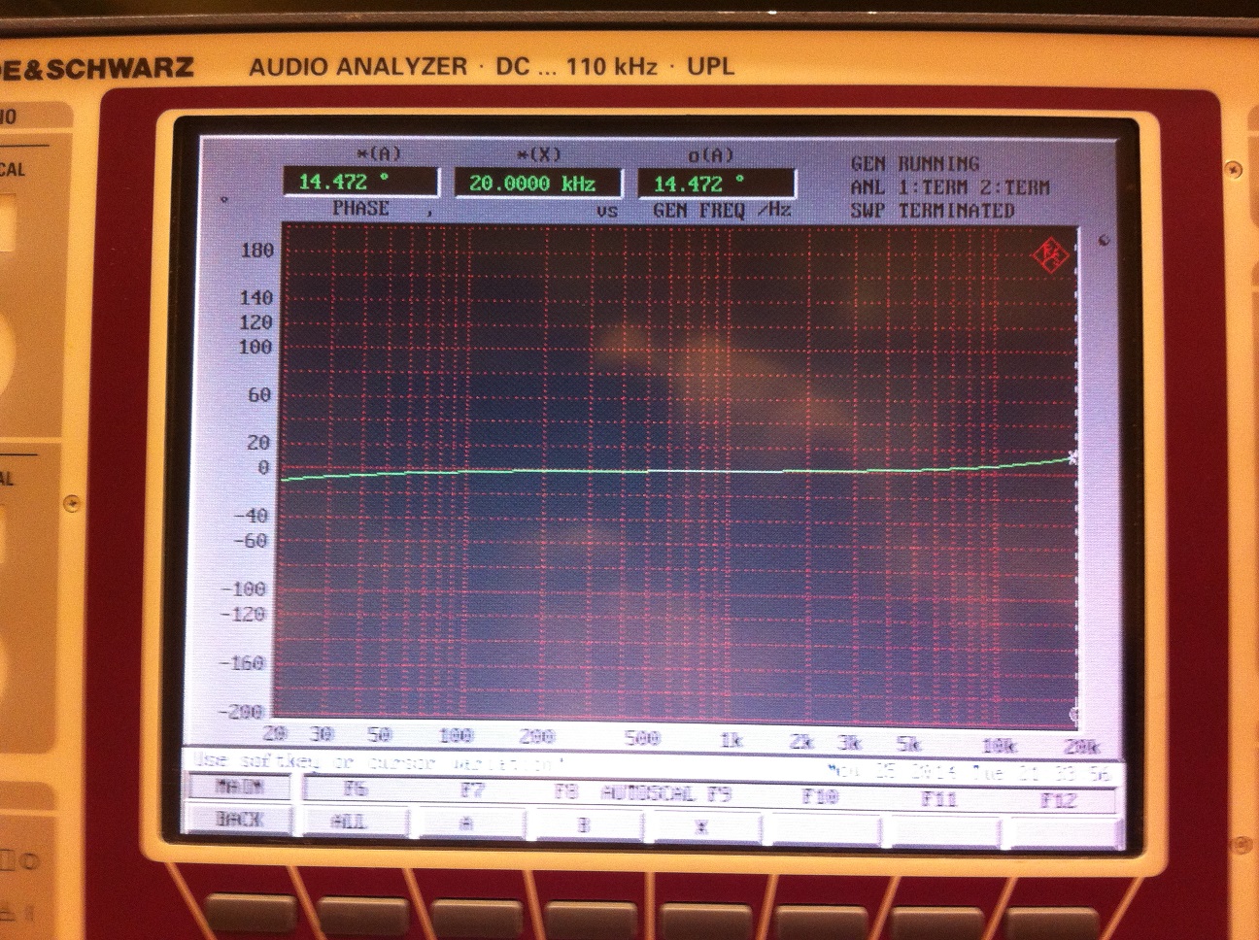1259x940 pixels.
Task: Click the 500 label on the frequency axis
Action: click(642, 738)
